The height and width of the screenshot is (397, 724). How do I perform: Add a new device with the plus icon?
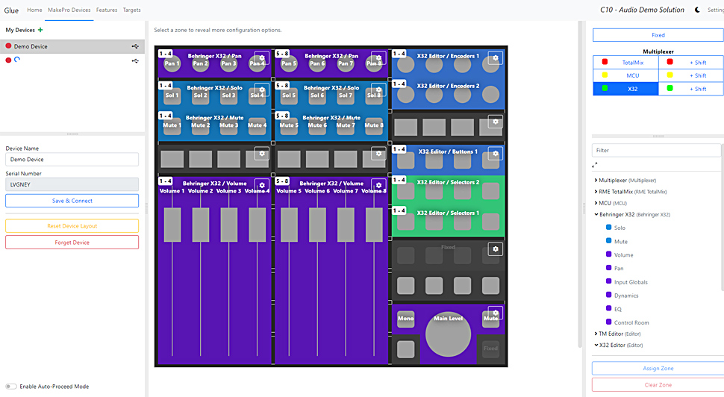tap(40, 30)
